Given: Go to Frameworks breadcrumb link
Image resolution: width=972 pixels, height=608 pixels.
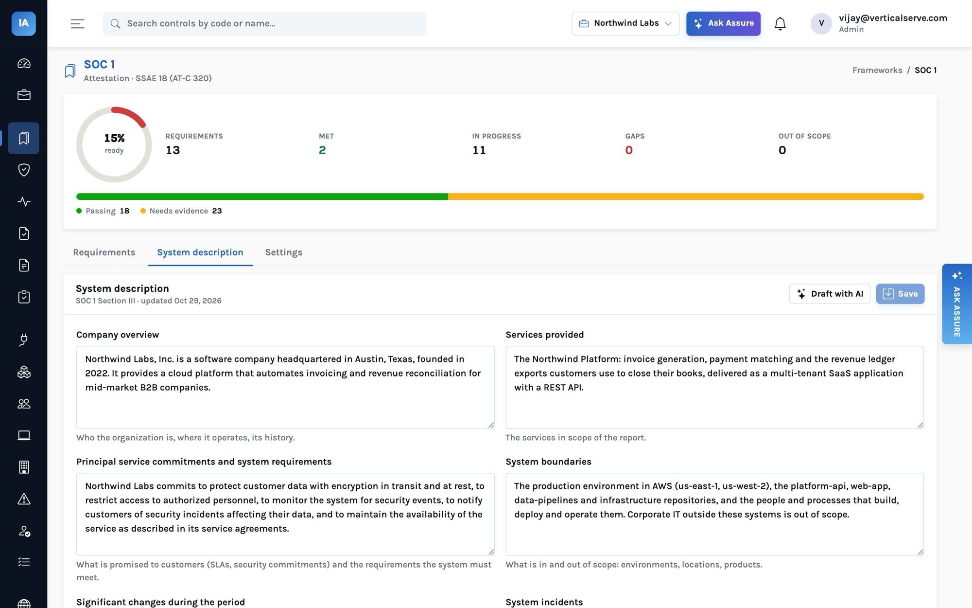Looking at the screenshot, I should pyautogui.click(x=877, y=70).
